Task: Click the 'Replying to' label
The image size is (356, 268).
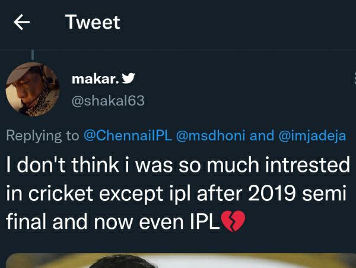Action: [x=42, y=135]
